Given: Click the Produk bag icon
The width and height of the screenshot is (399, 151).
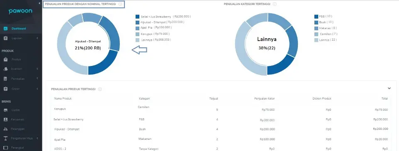Looking at the screenshot, I should click(x=5, y=59).
